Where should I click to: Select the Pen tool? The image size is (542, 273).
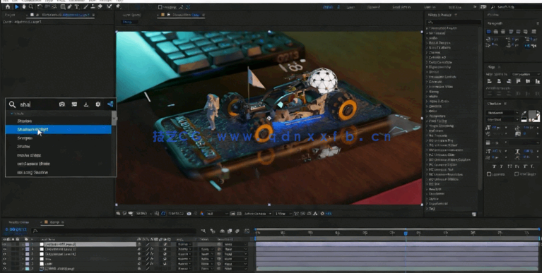69,7
